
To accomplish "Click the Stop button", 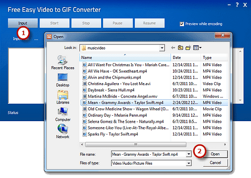I will [x=86, y=23].
